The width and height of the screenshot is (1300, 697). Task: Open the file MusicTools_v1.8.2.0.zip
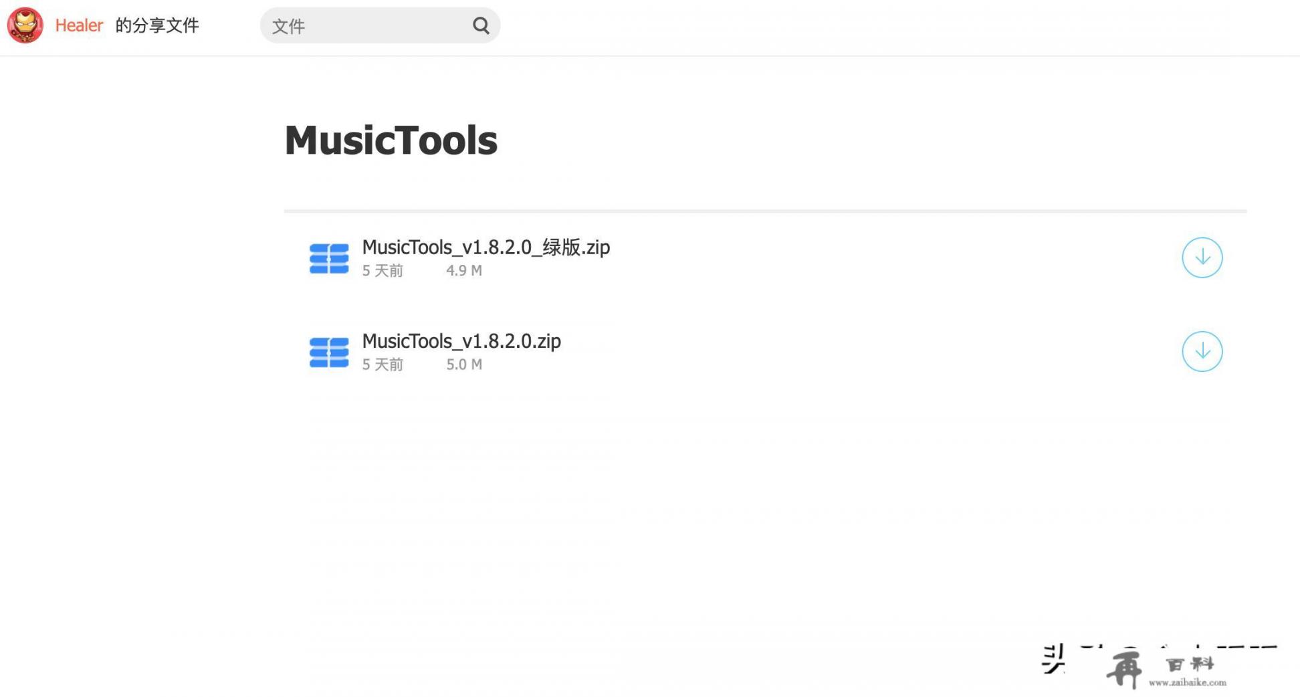coord(461,341)
